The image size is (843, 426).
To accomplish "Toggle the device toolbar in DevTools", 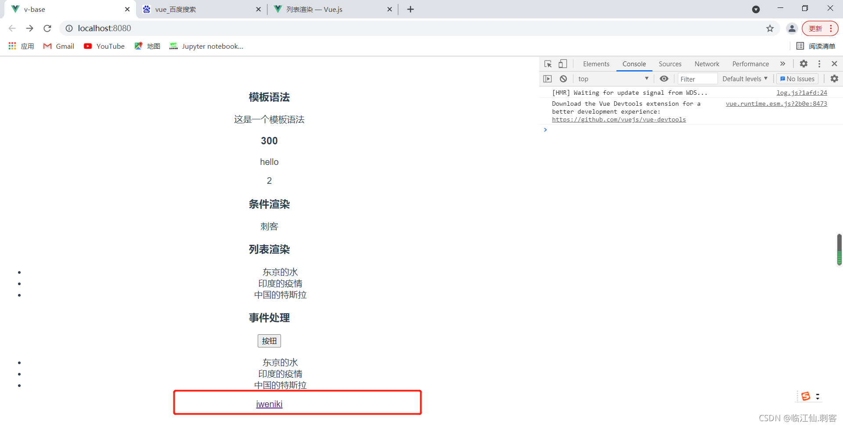I will pyautogui.click(x=563, y=64).
